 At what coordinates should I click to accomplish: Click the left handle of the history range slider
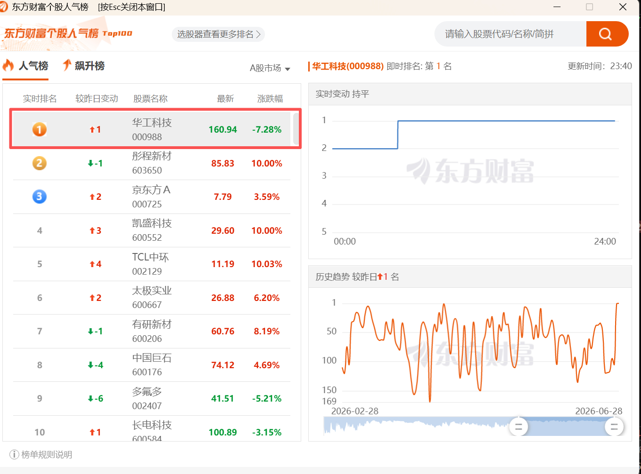click(x=519, y=427)
